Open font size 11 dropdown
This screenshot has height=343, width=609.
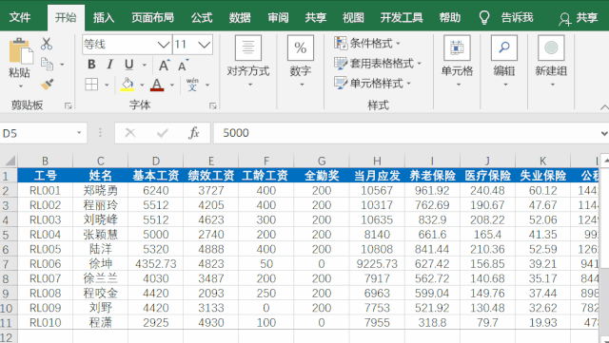tap(205, 45)
